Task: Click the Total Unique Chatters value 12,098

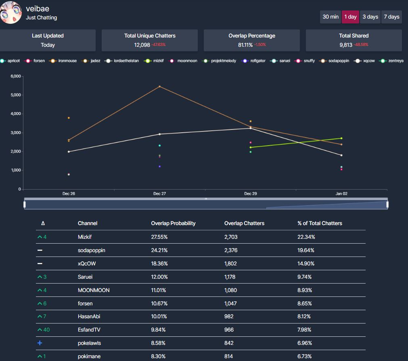Action: 142,45
